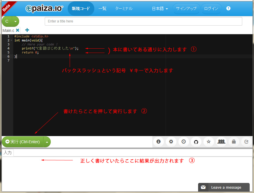Click the Enter a title here field
This screenshot has height=193, width=254.
[143, 21]
